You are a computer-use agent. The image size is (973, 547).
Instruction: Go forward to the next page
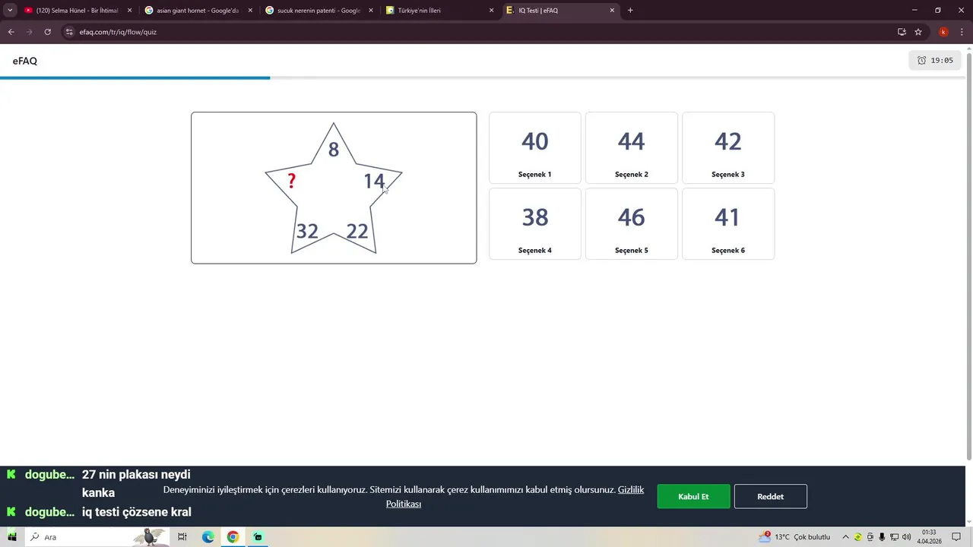(x=30, y=32)
